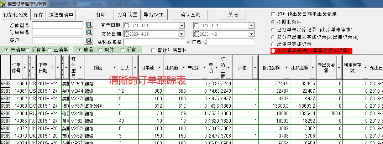The height and width of the screenshot is (144, 383).
Task: Open 打印设置 button
Action: (127, 15)
